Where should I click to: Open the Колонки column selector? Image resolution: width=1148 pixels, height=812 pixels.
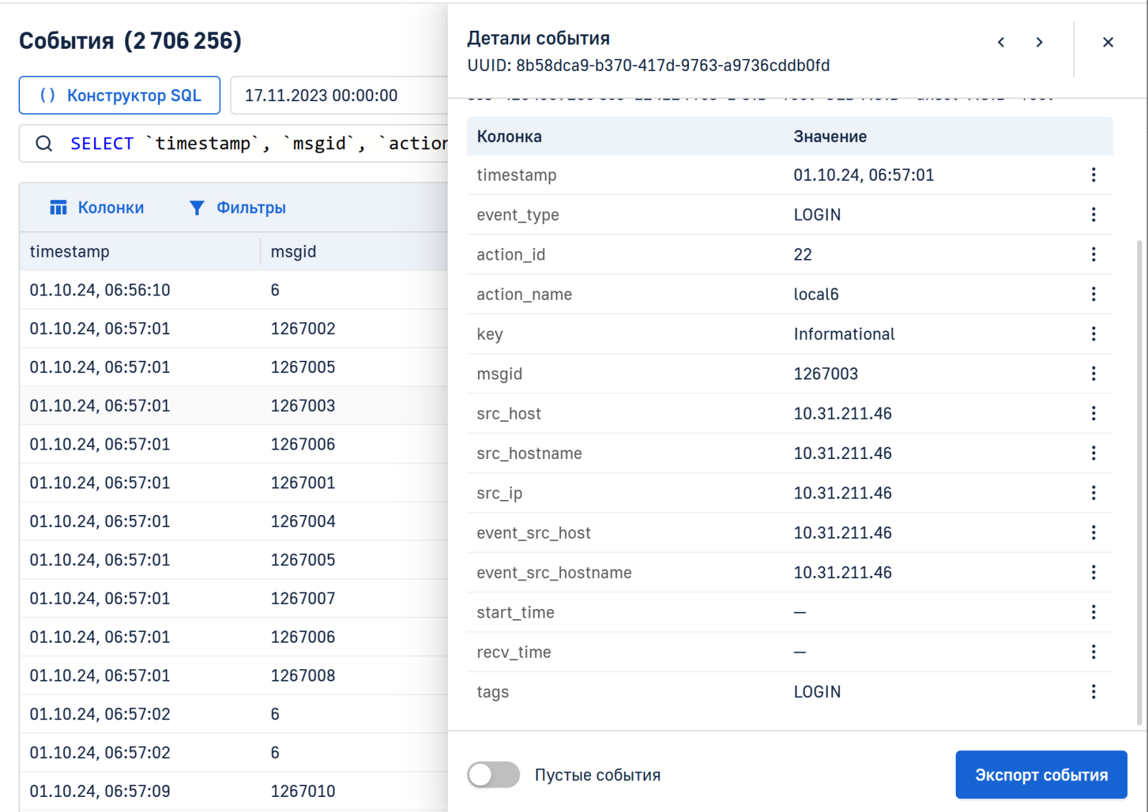[x=97, y=208]
